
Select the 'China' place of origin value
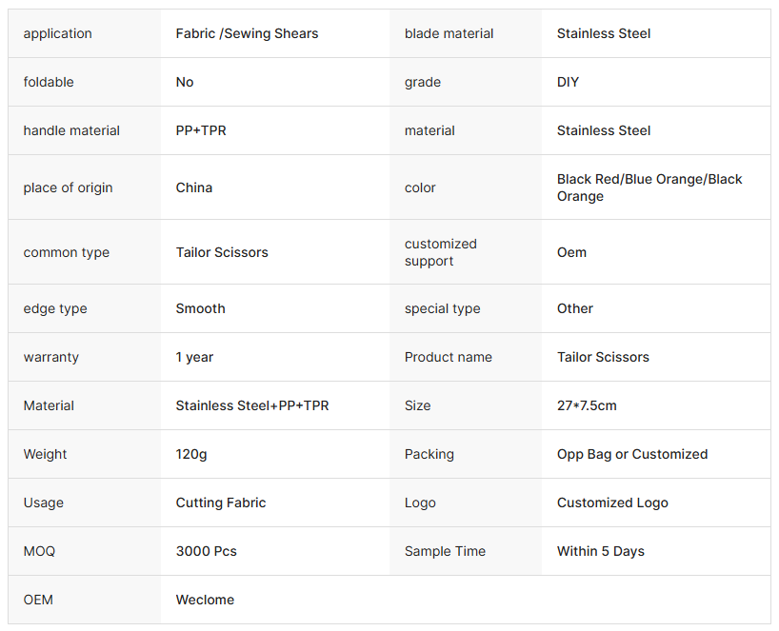pyautogui.click(x=194, y=187)
